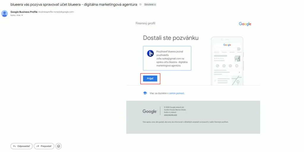Click the email subject line text
Image resolution: width=304 pixels, height=152 pixels.
(x=74, y=5)
